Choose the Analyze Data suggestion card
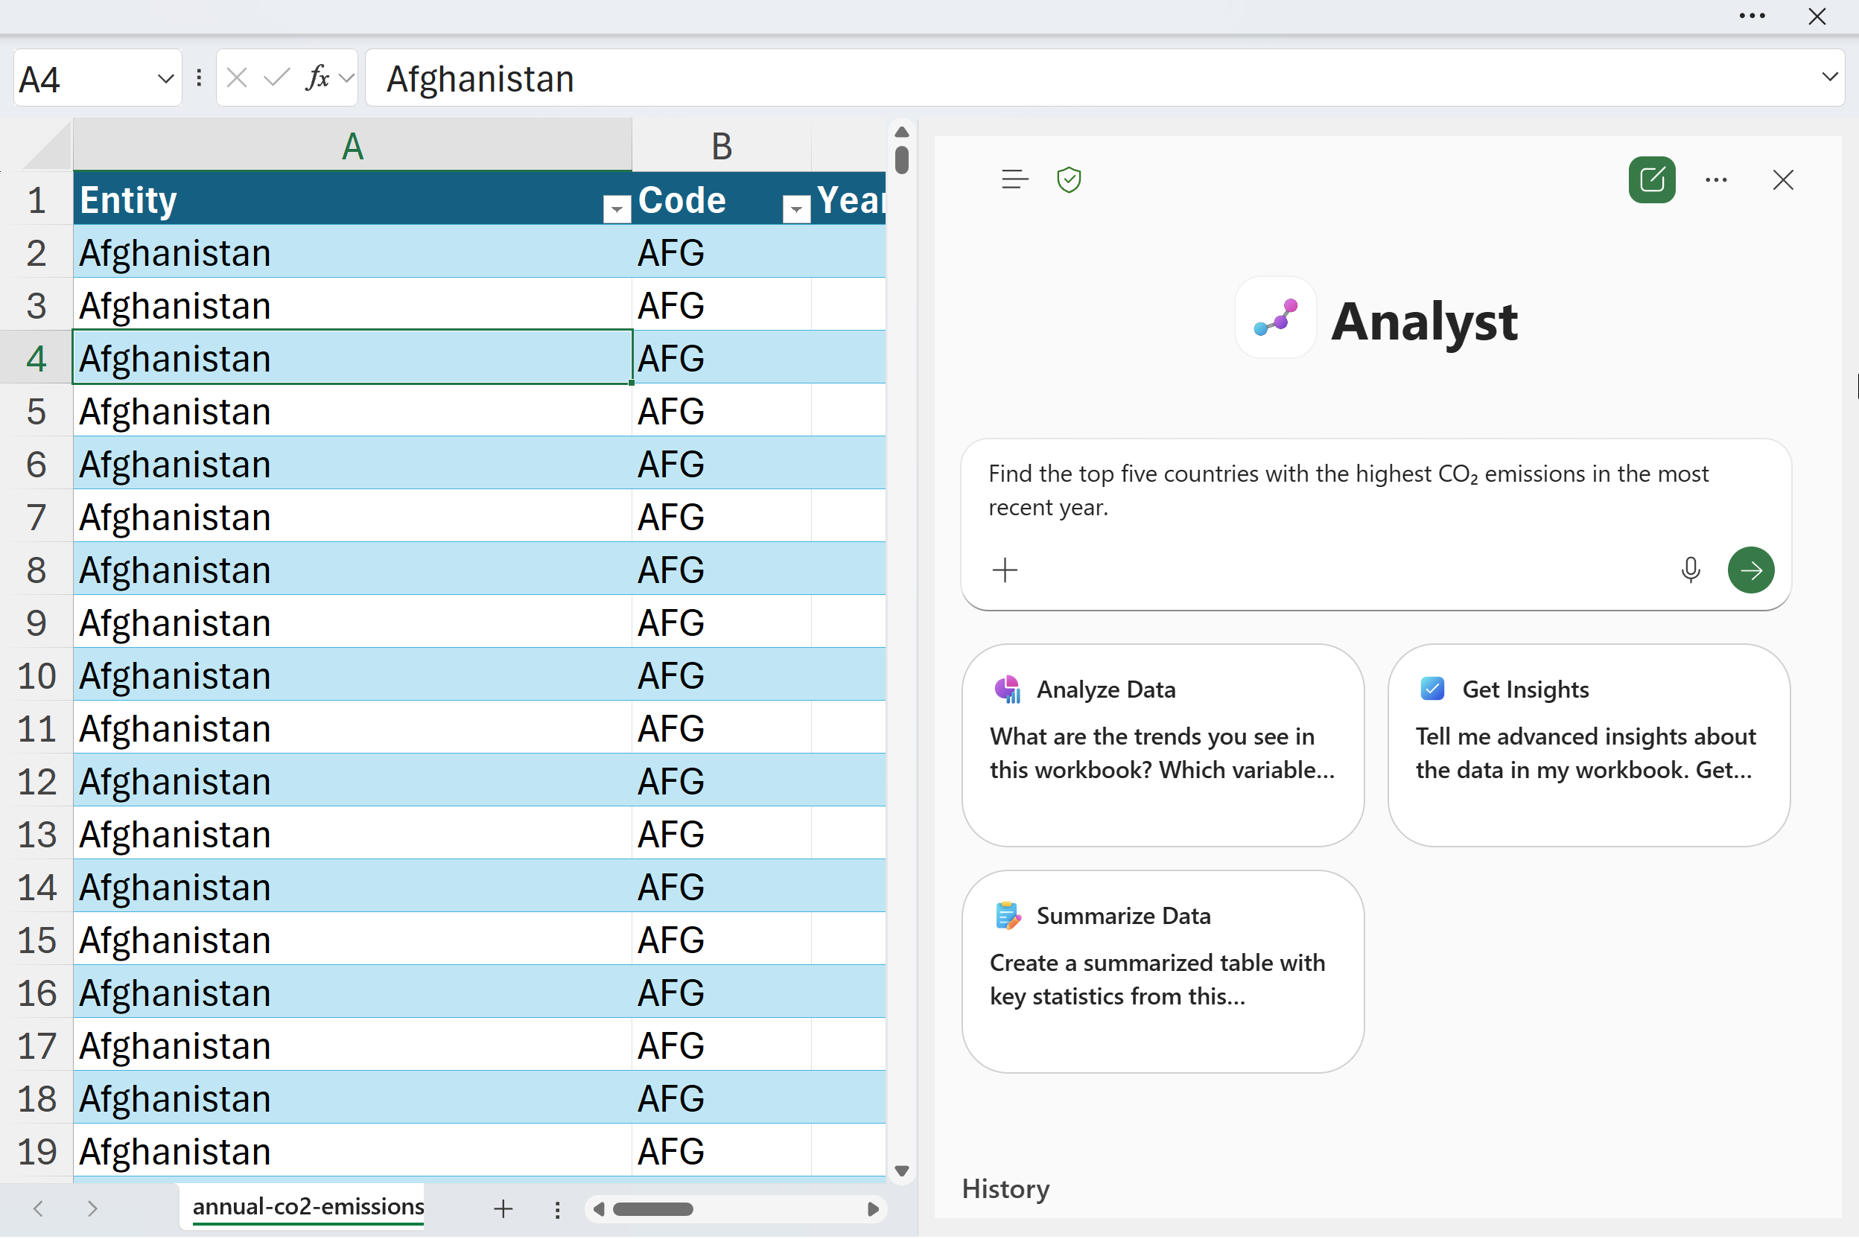 (1162, 745)
